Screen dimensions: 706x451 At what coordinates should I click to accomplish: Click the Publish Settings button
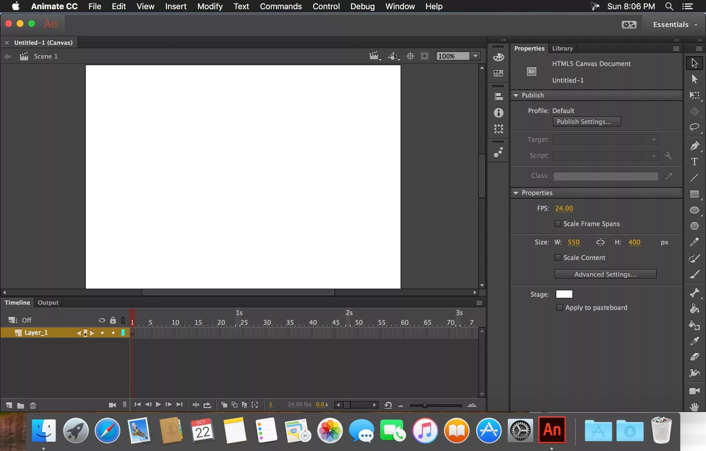pos(586,122)
